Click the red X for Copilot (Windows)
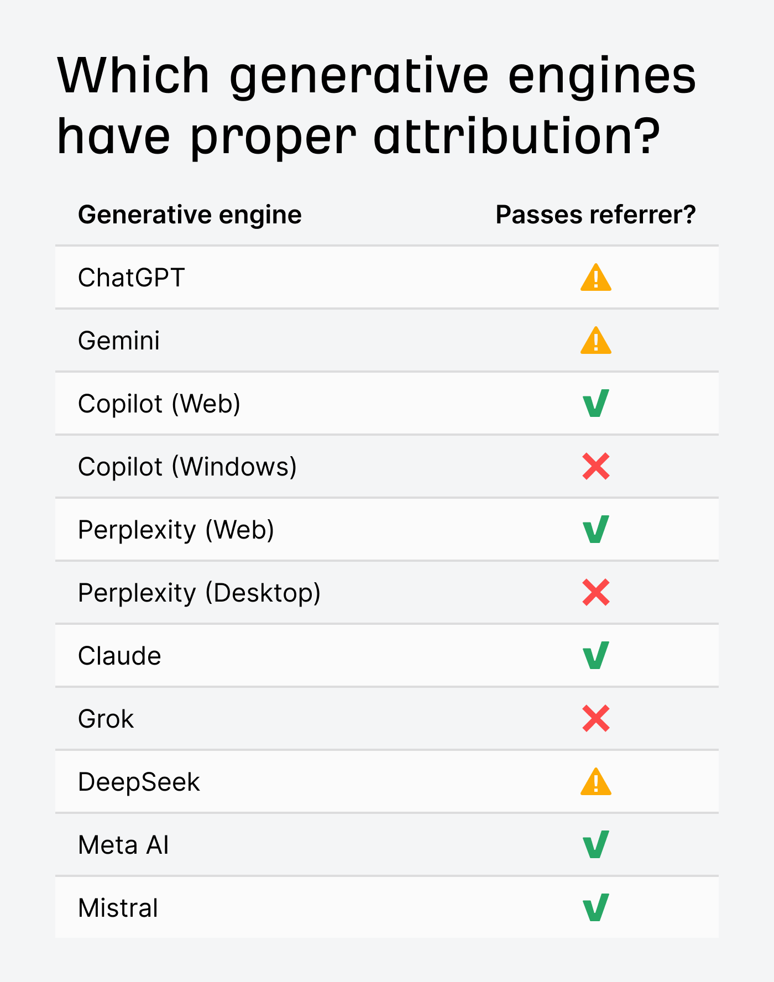The height and width of the screenshot is (982, 774). [x=595, y=467]
